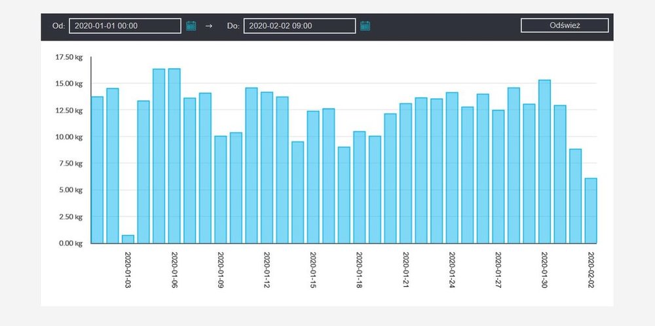
Task: Focus the Od start date input field
Action: 124,26
